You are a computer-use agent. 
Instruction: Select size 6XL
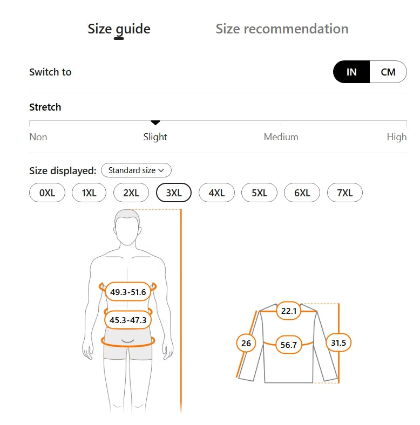302,193
